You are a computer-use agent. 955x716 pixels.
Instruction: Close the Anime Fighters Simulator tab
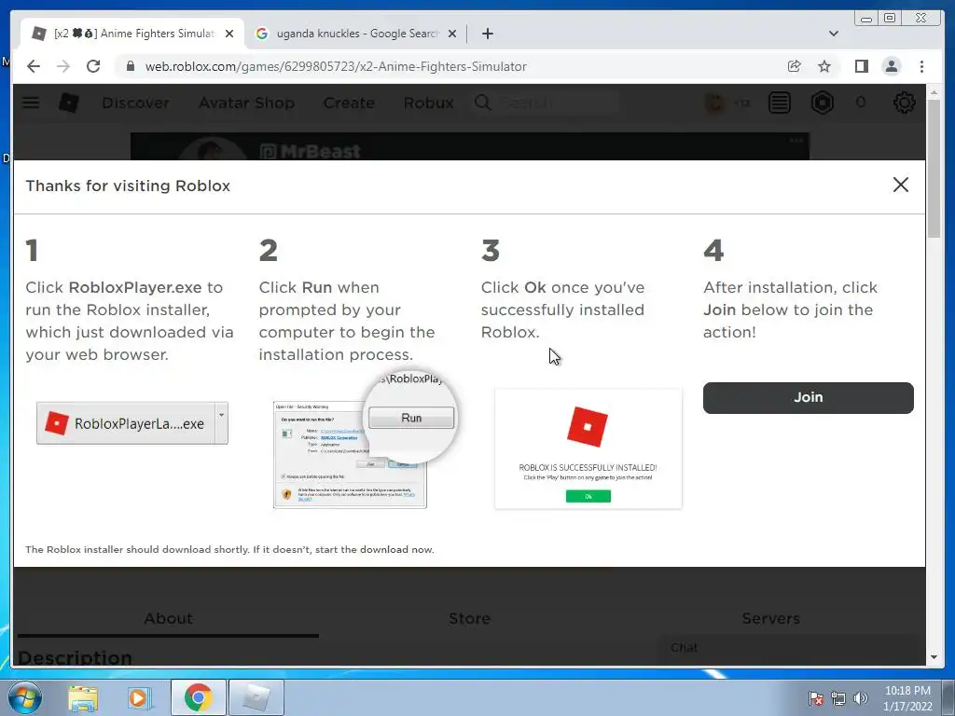point(229,34)
